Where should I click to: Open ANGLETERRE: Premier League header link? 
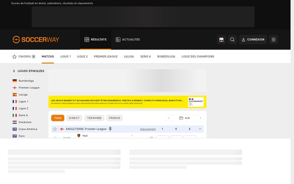pos(86,129)
